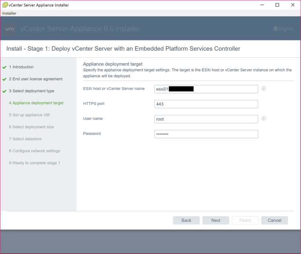Click the 'Password' label
The image size is (301, 254).
[92, 134]
